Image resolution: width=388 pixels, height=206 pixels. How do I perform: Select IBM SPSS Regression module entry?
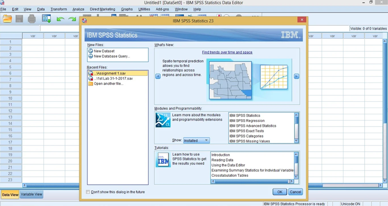point(247,121)
